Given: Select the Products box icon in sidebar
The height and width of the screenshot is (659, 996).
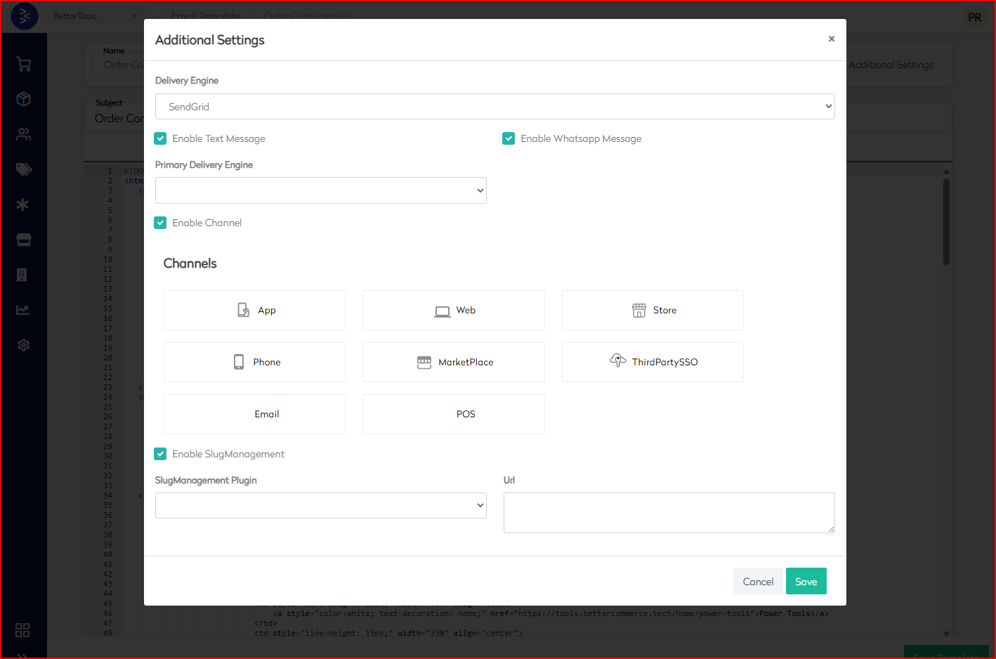Looking at the screenshot, I should pos(23,99).
